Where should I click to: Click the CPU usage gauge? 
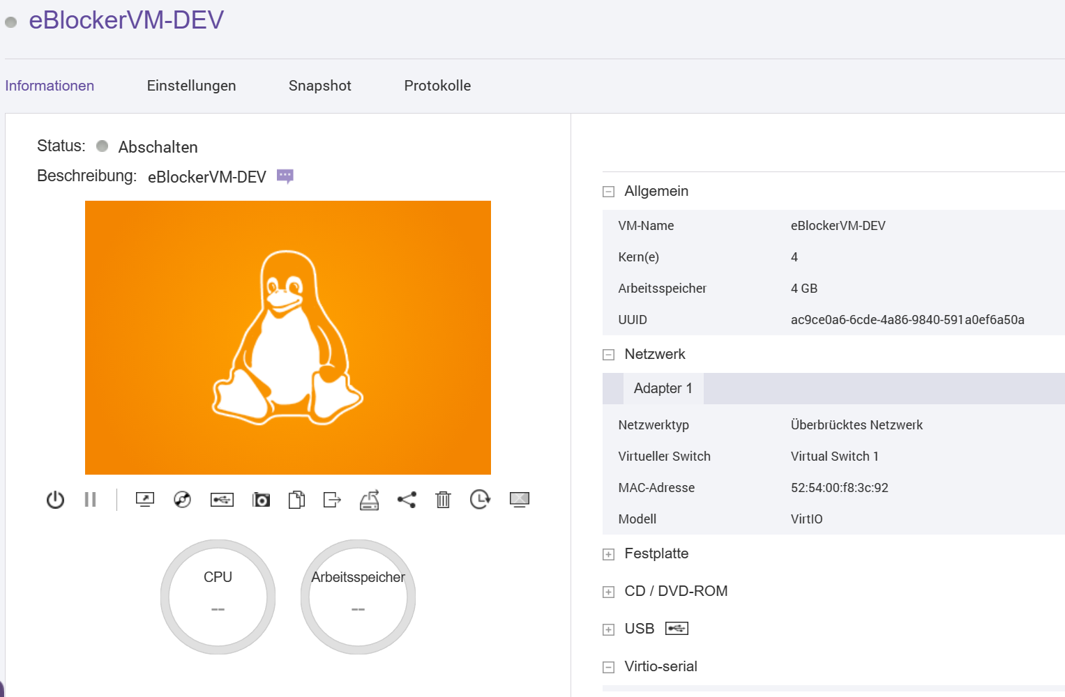[x=218, y=597]
